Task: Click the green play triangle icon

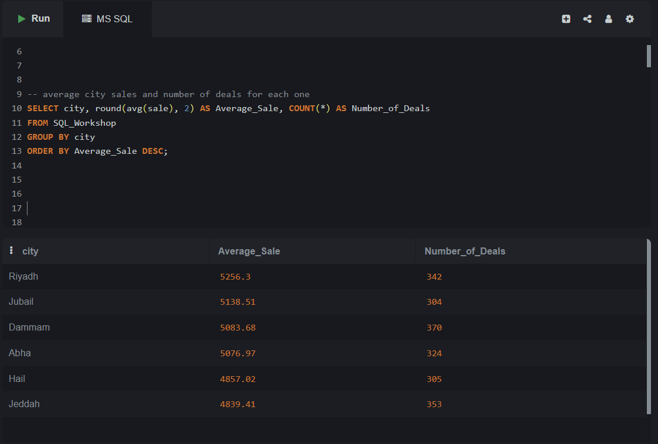Action: pos(22,19)
